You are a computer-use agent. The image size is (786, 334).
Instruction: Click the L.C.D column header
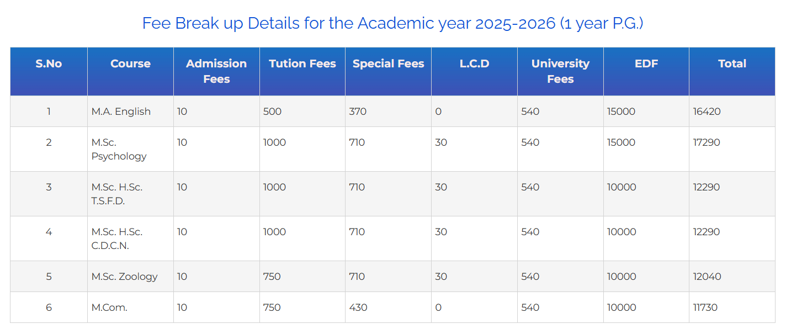coord(474,63)
